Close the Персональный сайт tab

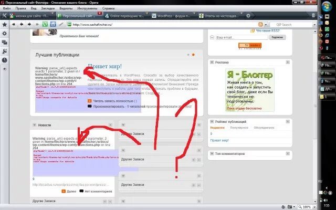click(x=100, y=14)
